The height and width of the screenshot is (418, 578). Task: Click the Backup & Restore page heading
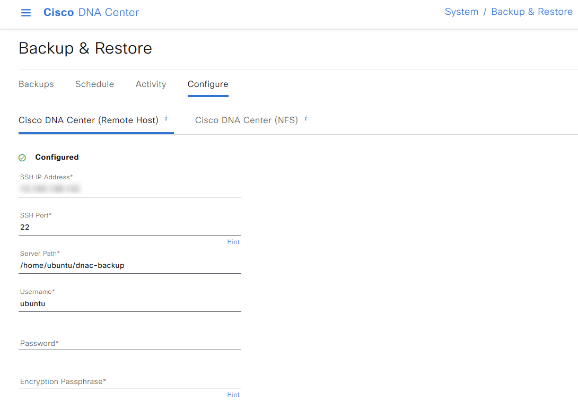(x=85, y=48)
